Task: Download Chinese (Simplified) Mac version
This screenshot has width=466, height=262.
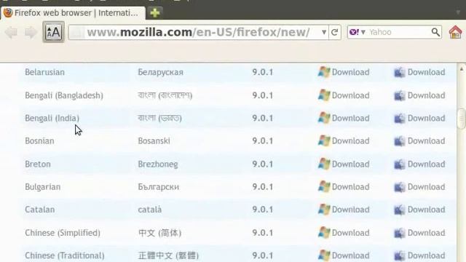Action: coord(419,233)
